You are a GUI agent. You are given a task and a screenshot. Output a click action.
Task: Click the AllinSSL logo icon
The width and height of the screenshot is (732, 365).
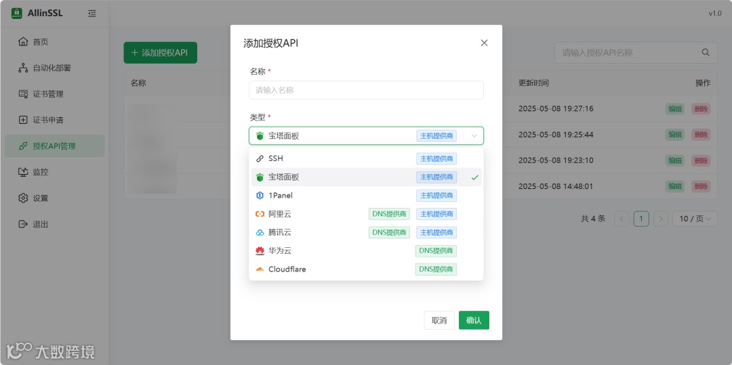click(x=17, y=14)
